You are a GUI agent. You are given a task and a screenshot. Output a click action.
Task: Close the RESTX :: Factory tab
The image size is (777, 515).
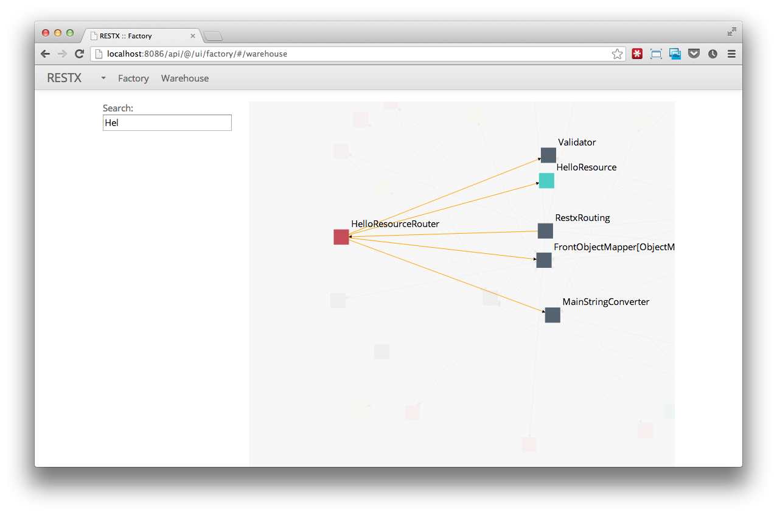(x=193, y=36)
